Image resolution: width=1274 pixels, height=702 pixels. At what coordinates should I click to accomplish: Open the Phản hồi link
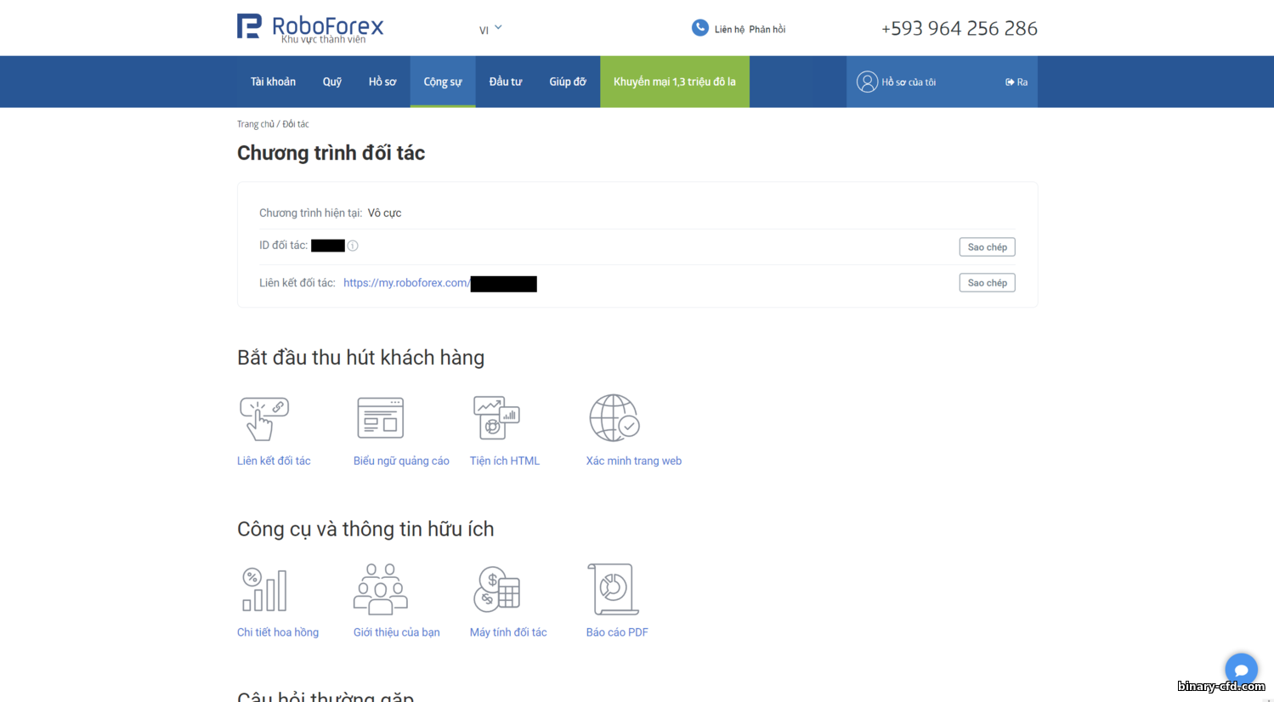pos(767,30)
